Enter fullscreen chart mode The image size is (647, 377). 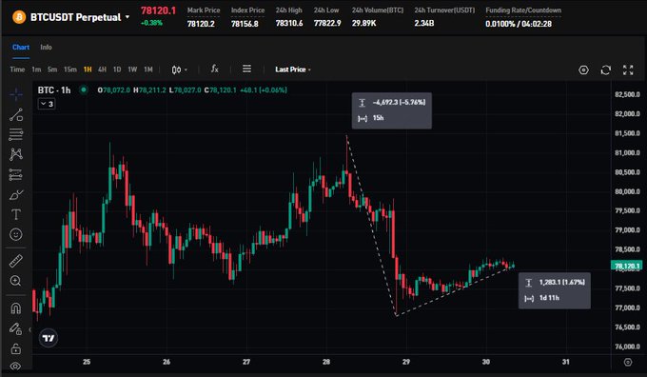pyautogui.click(x=628, y=69)
